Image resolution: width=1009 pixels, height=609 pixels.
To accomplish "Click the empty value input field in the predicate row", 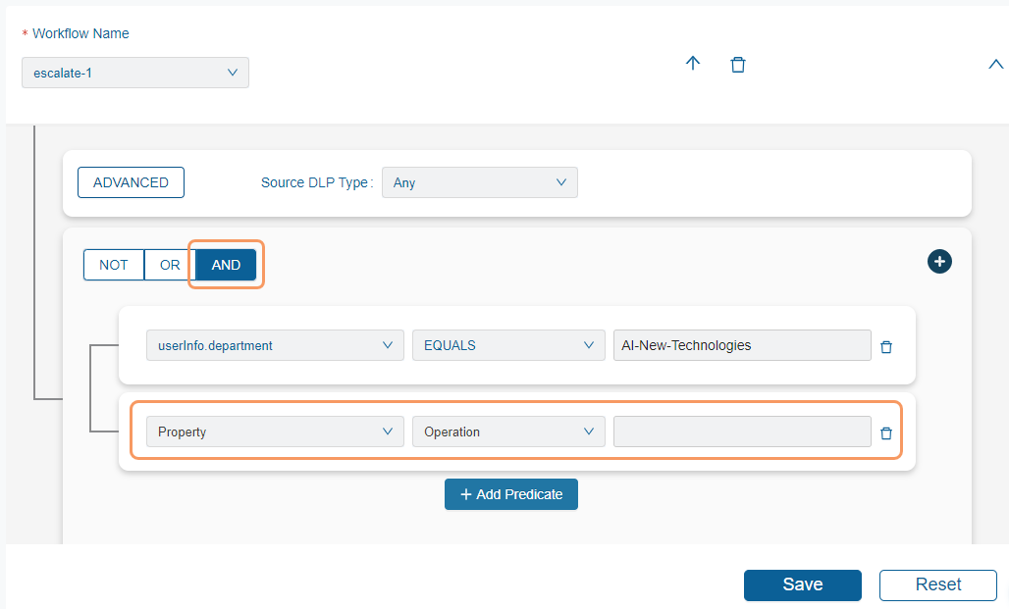I will pos(741,431).
